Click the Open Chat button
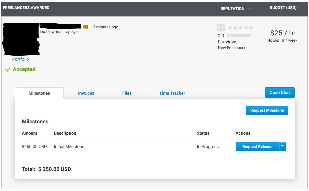309x191 pixels. (280, 93)
